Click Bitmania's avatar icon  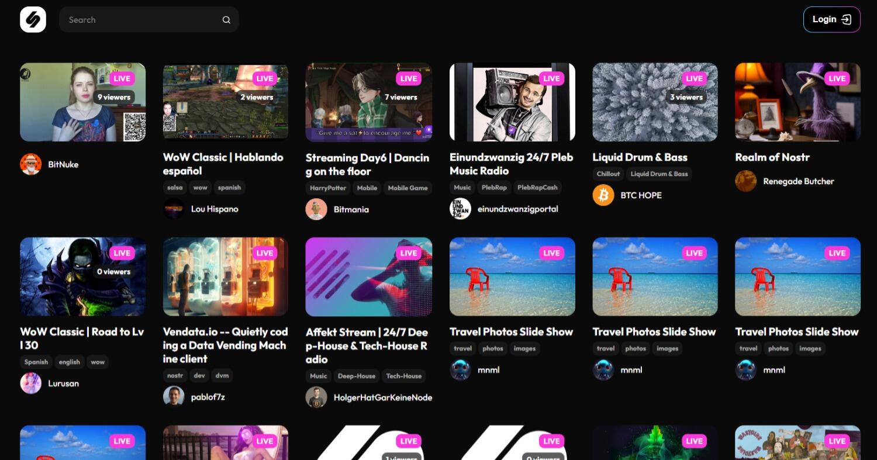[x=316, y=209]
